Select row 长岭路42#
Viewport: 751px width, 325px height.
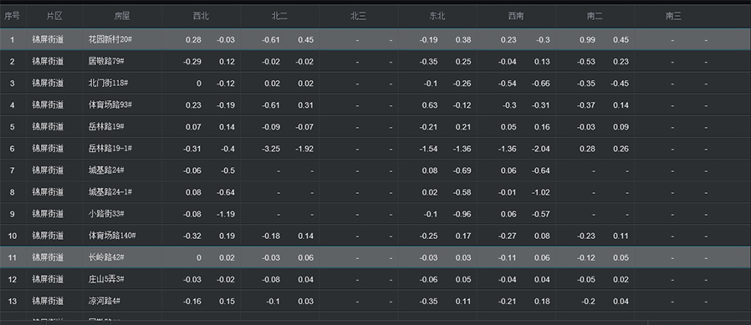[x=375, y=257]
